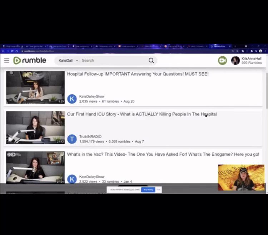Switch to the Private parochial browser tab
The width and height of the screenshot is (268, 235).
[128, 46]
